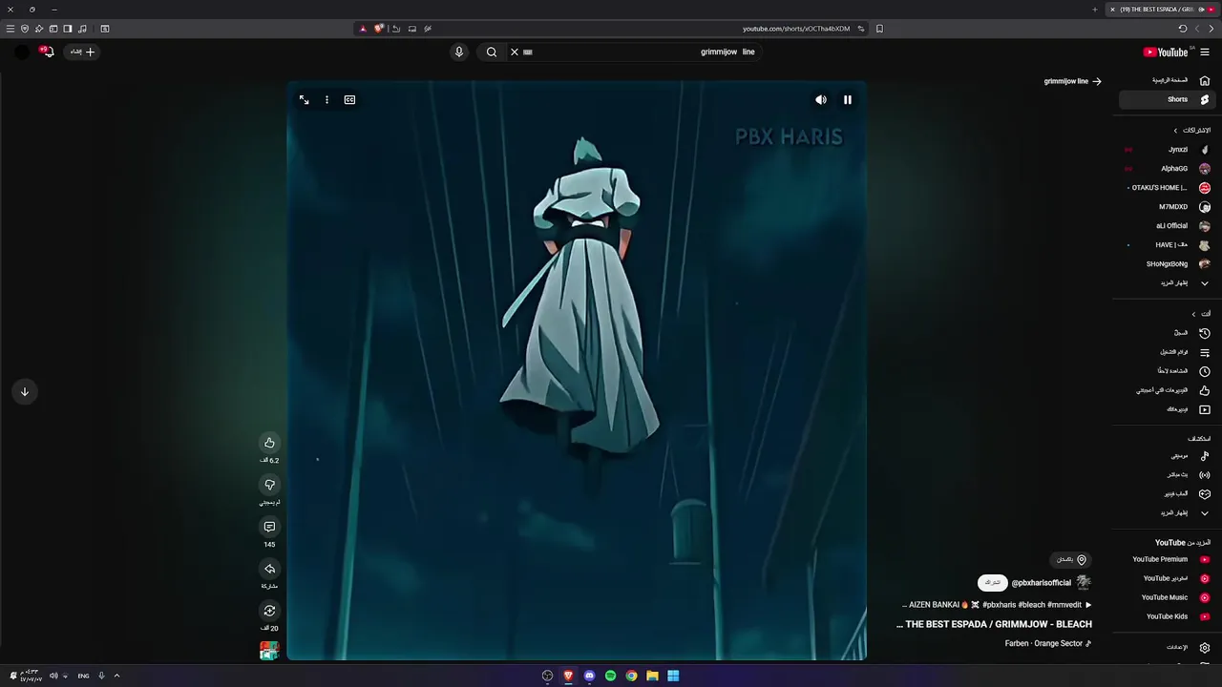Click the location pin chip above channel name
1222x687 pixels.
pyautogui.click(x=1070, y=560)
